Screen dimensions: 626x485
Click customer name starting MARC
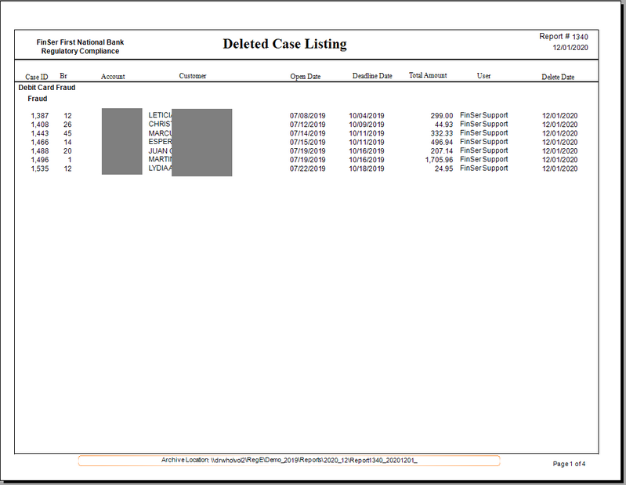coord(160,132)
